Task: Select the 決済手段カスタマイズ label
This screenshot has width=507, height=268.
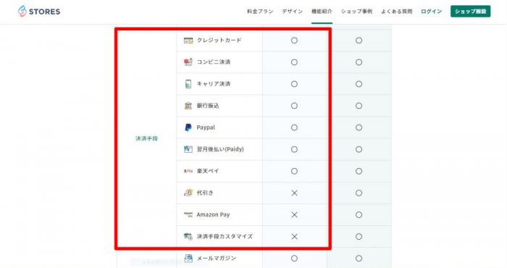Action: click(225, 236)
